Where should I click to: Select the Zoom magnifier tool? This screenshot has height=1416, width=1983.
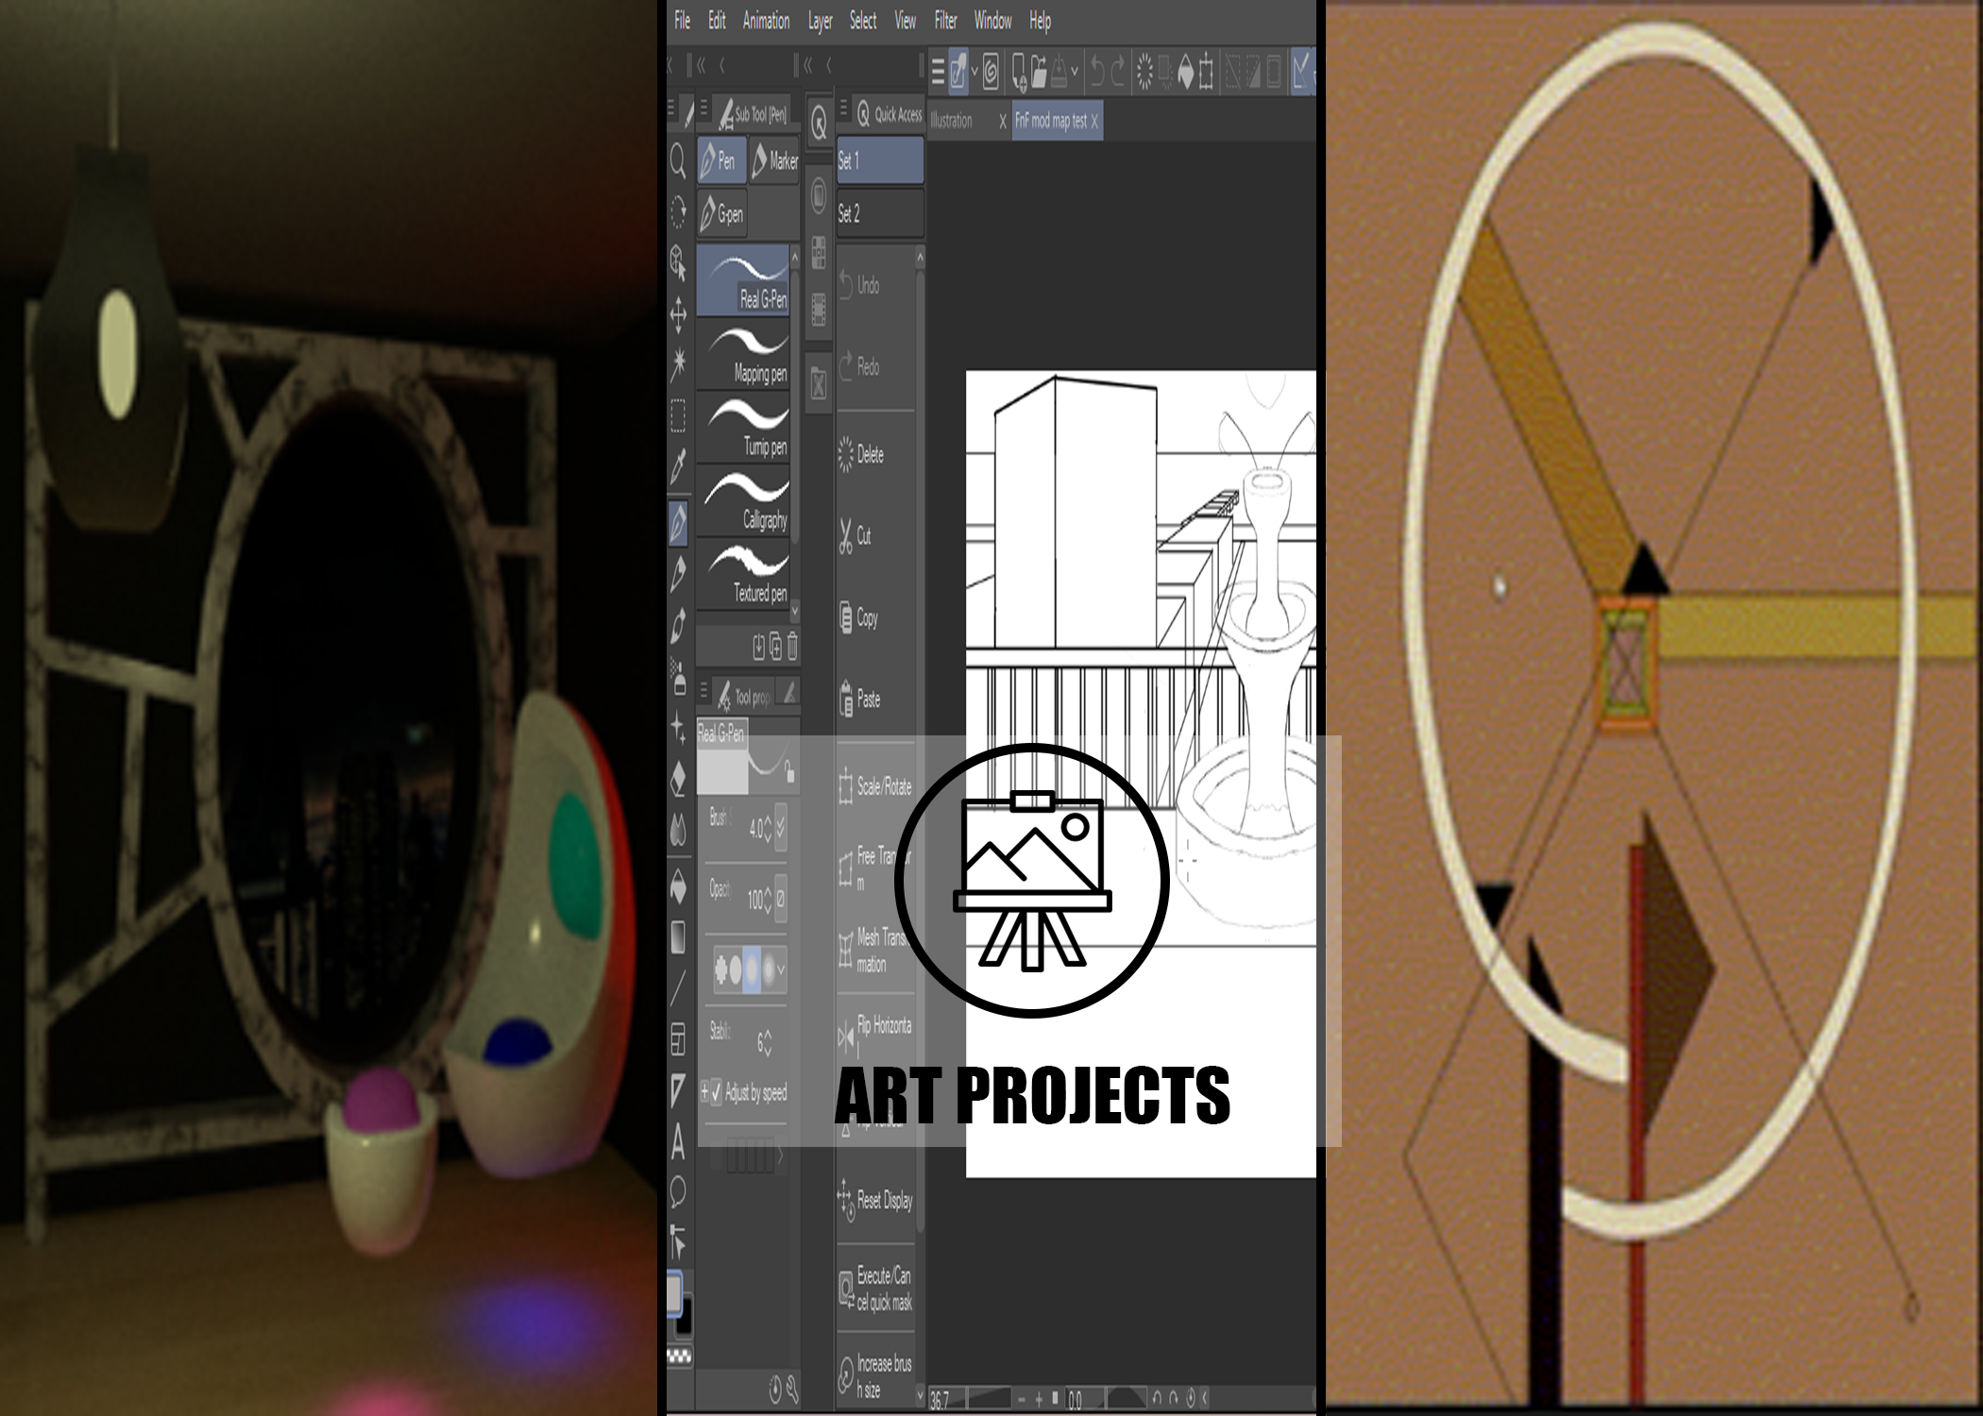tap(677, 161)
